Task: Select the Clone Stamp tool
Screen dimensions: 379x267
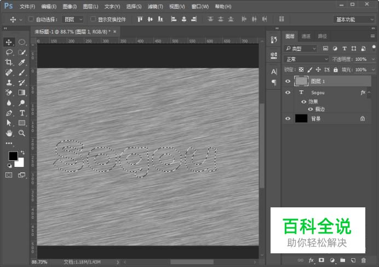Action: click(x=9, y=83)
